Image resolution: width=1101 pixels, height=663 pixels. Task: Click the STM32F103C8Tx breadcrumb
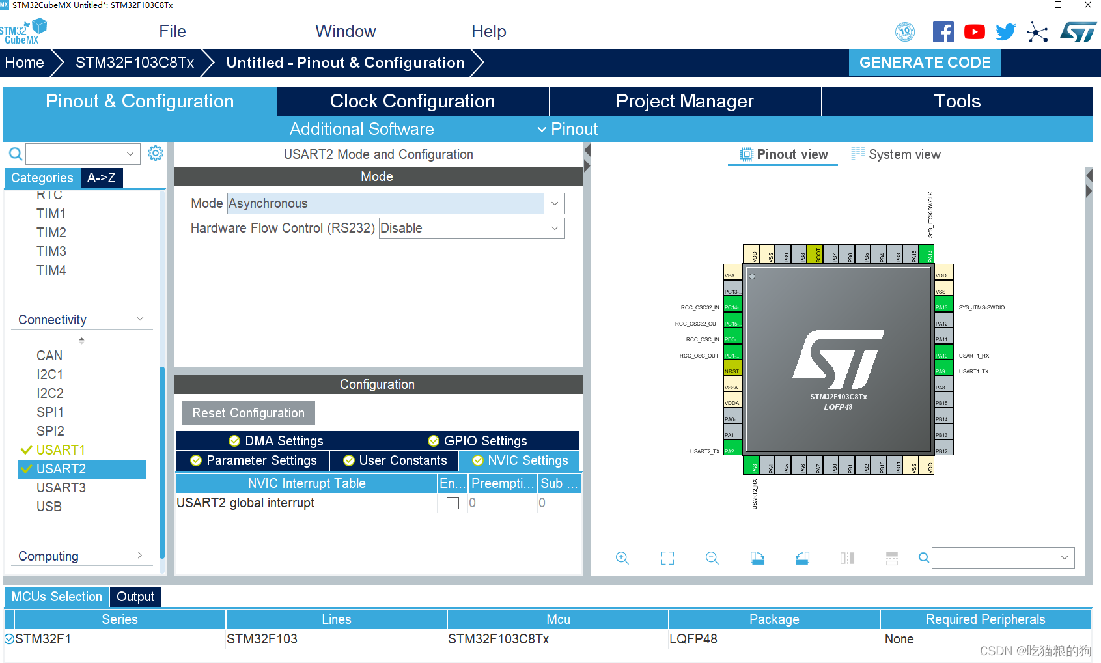coord(135,63)
